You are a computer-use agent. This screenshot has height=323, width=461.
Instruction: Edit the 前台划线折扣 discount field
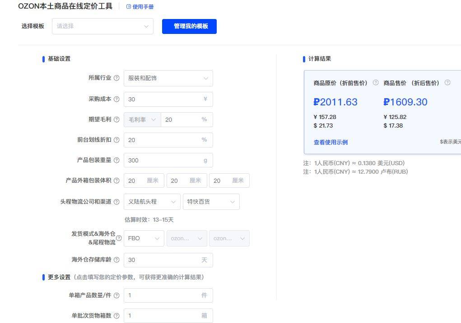coord(168,140)
